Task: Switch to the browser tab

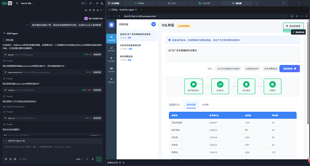Action: (x=237, y=3)
